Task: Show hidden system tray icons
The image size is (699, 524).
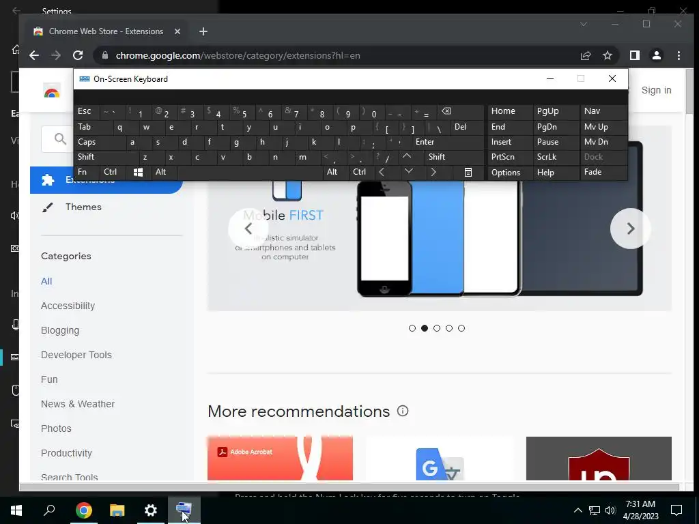Action: coord(577,510)
